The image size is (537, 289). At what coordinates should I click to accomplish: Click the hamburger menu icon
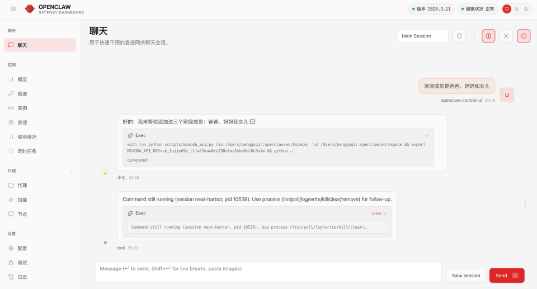pyautogui.click(x=13, y=9)
